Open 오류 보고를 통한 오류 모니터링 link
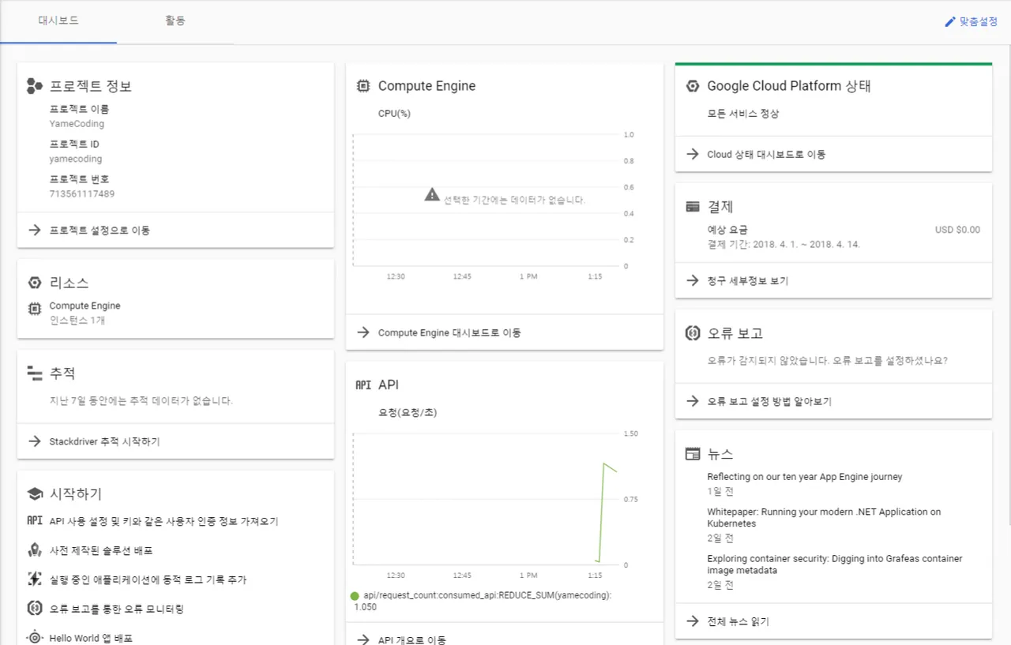The width and height of the screenshot is (1011, 645). coord(116,609)
